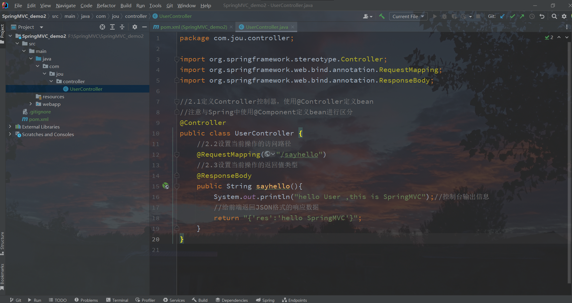The width and height of the screenshot is (572, 303).
Task: Collapse the java folder node
Action: [31, 59]
